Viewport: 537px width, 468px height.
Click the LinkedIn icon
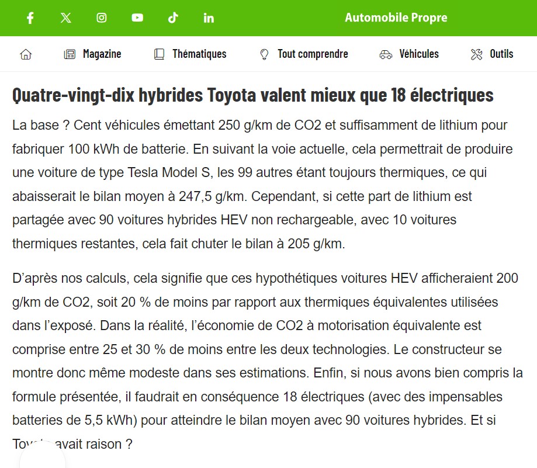click(x=209, y=18)
